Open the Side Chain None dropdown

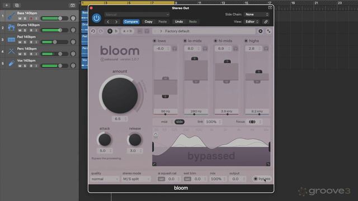click(257, 15)
